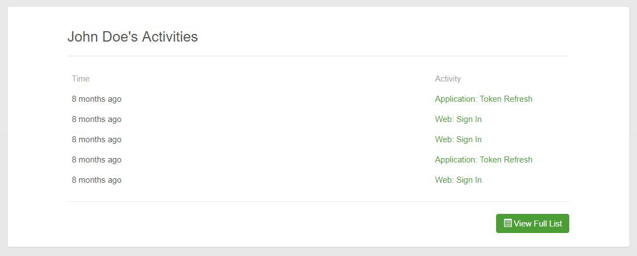This screenshot has width=637, height=256.
Task: Click the last Web: Sign In link
Action: 458,180
